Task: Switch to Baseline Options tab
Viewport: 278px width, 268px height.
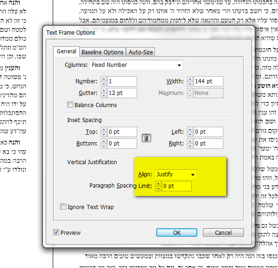Action: (x=103, y=52)
